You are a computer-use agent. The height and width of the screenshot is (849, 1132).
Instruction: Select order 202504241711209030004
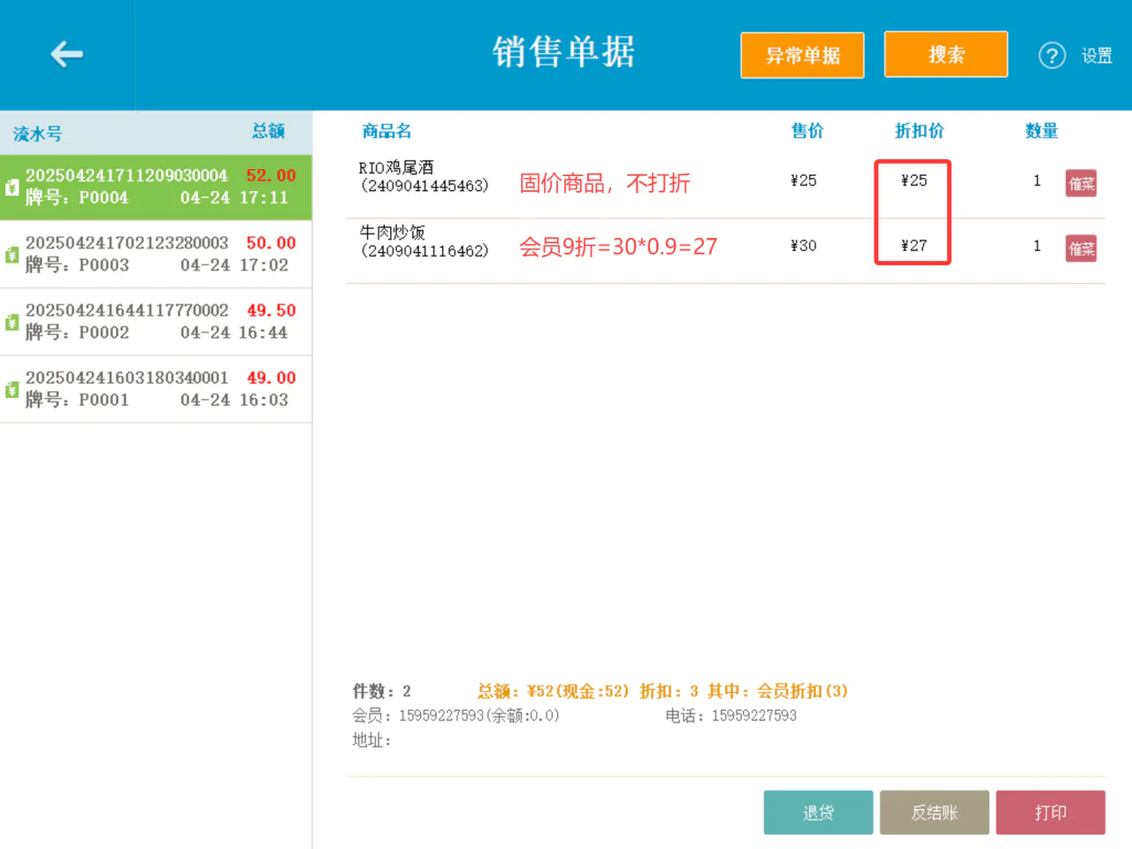tap(156, 187)
